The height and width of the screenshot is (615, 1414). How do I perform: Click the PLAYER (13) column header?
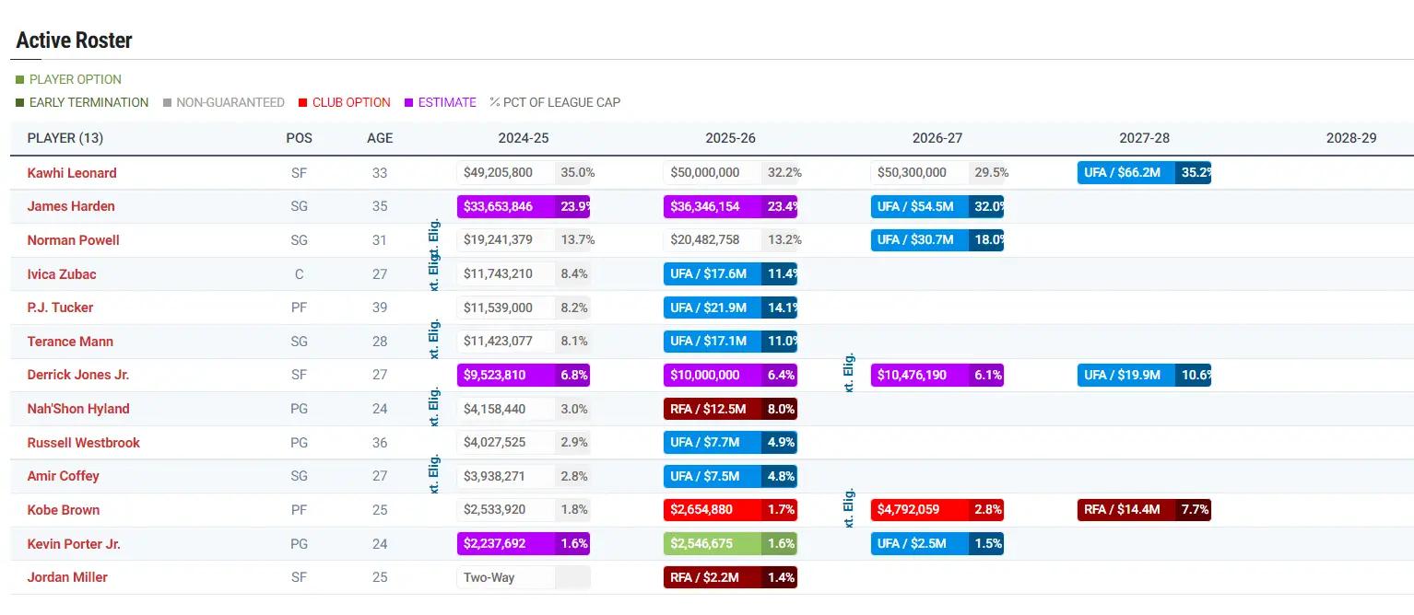65,138
